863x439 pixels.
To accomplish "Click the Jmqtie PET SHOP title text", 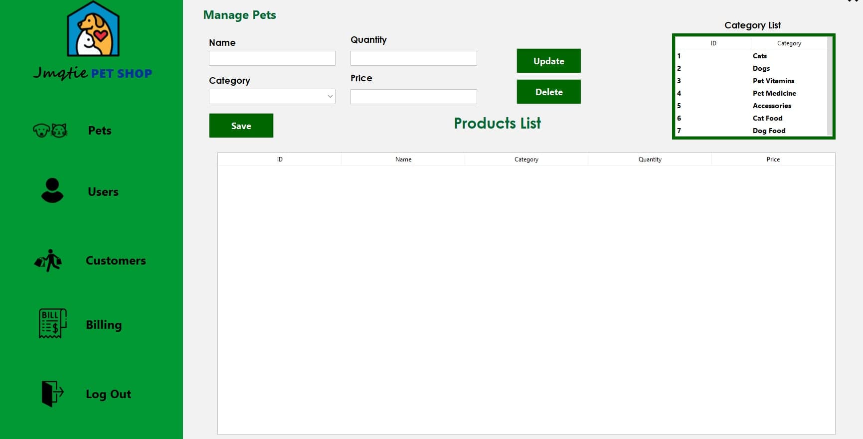I will coord(93,73).
